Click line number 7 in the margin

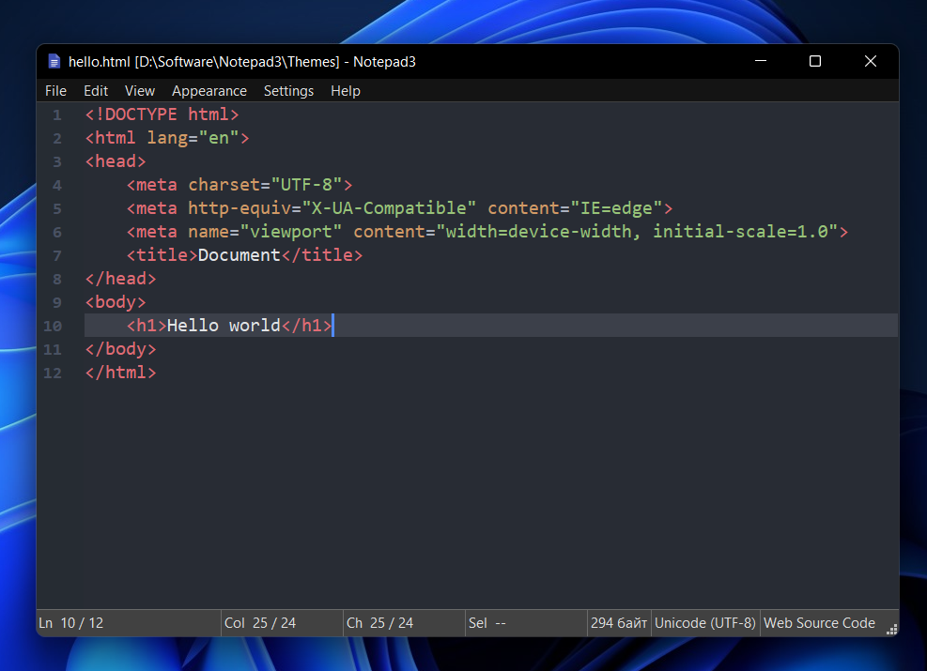56,255
